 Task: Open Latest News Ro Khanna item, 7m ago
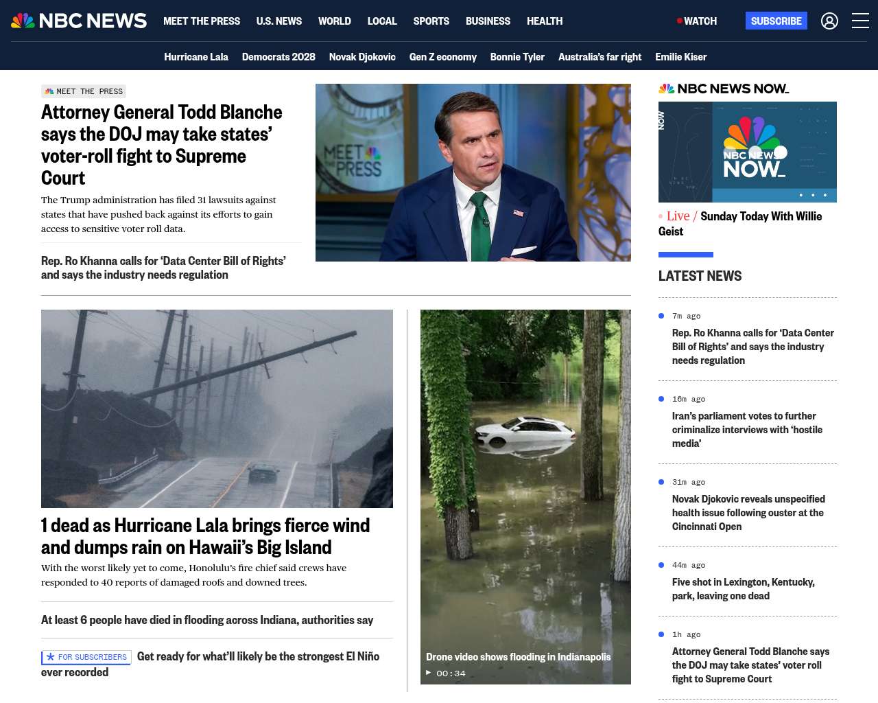click(x=753, y=347)
